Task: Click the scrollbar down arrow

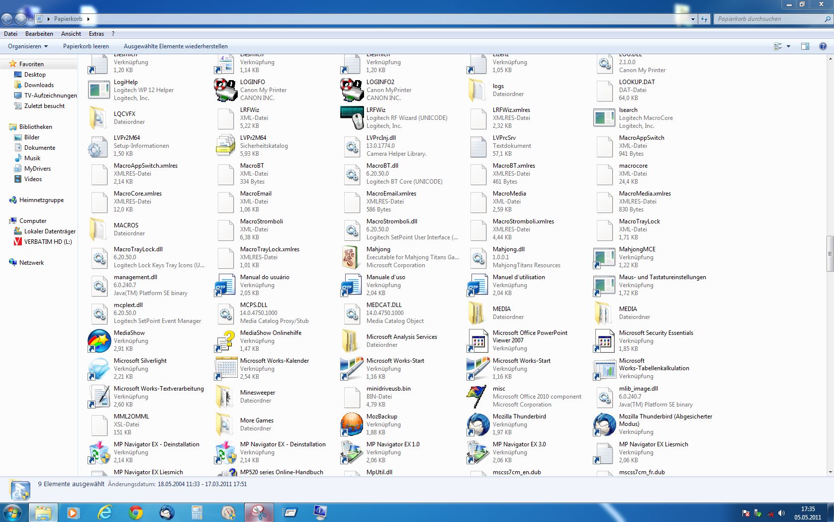Action: pos(830,471)
